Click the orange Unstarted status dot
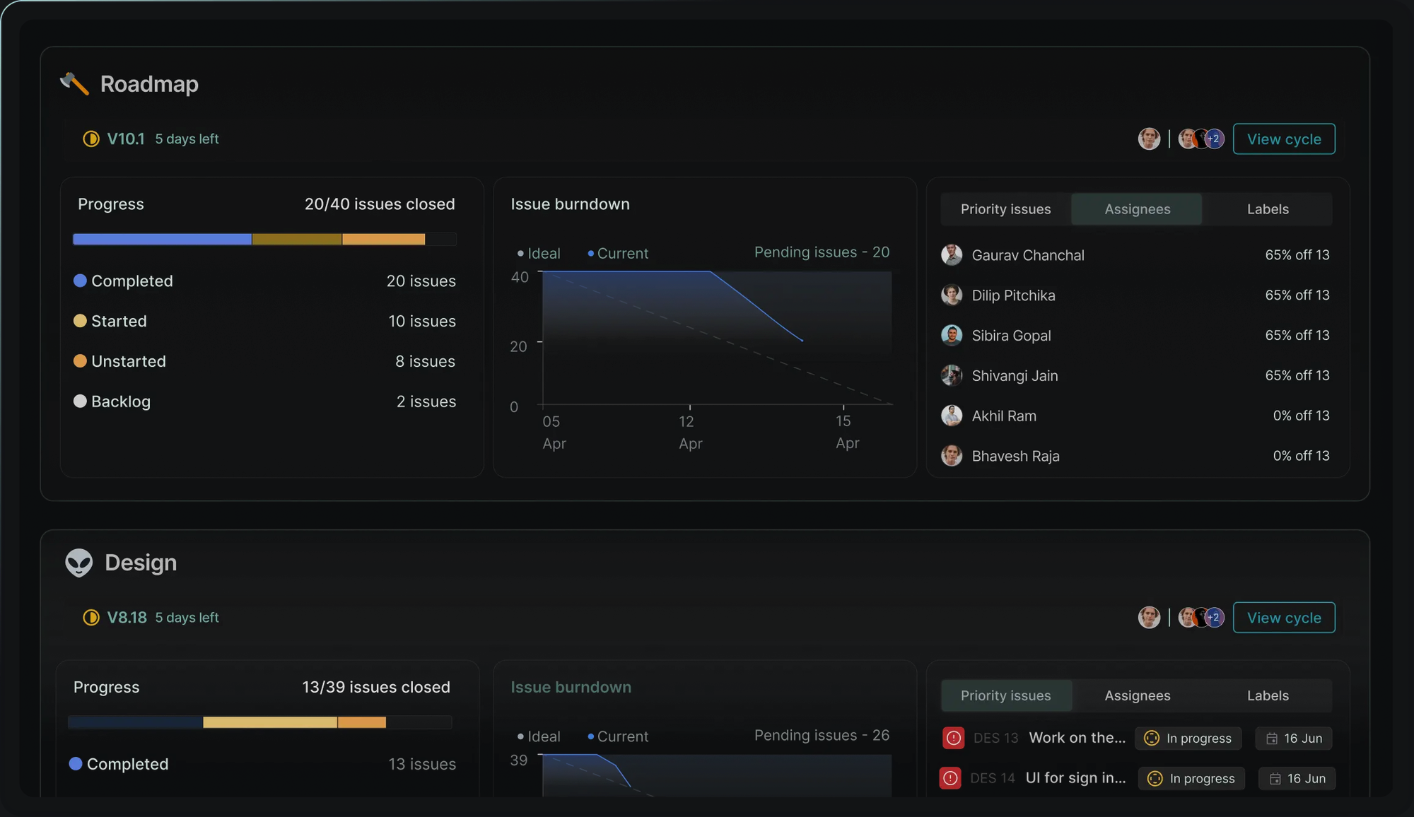 pyautogui.click(x=80, y=361)
